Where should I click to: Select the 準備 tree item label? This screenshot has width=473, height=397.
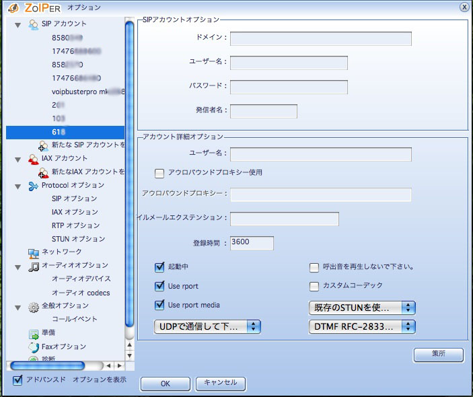click(48, 333)
